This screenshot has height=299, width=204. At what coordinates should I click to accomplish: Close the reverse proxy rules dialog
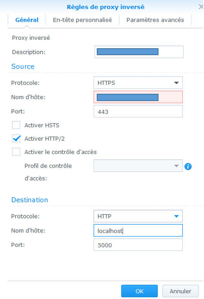coord(201,7)
